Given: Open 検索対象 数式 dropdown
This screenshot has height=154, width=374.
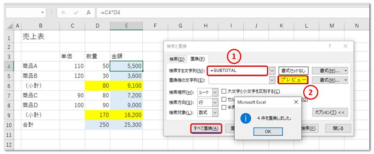Looking at the screenshot, I should point(215,112).
